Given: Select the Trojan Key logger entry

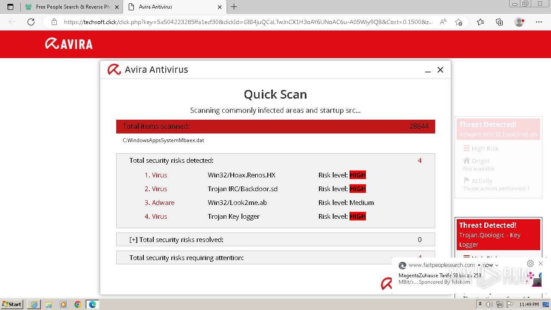Looking at the screenshot, I should (x=234, y=217).
